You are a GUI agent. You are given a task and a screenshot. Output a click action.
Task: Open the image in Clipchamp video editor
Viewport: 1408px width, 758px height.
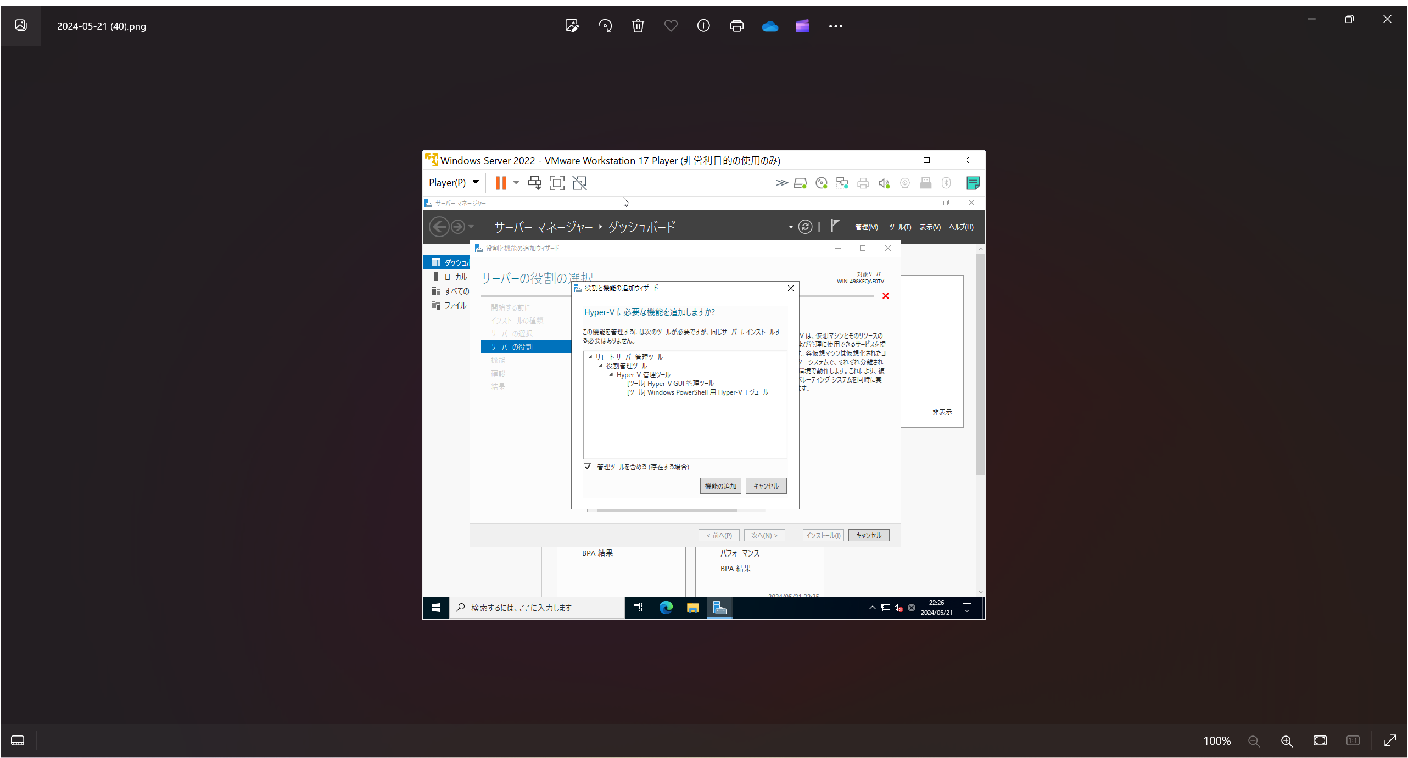click(x=802, y=26)
